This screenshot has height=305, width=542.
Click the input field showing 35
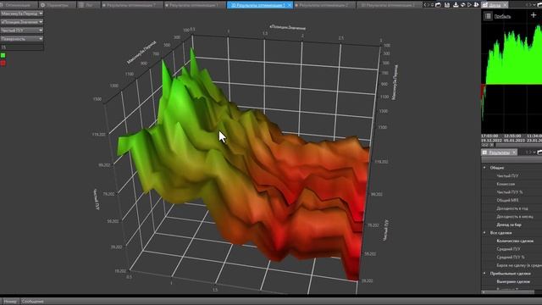coord(22,47)
